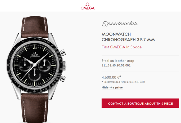Click the red Omega symbol above the wordmark
This screenshot has width=181, height=123.
click(x=87, y=5)
